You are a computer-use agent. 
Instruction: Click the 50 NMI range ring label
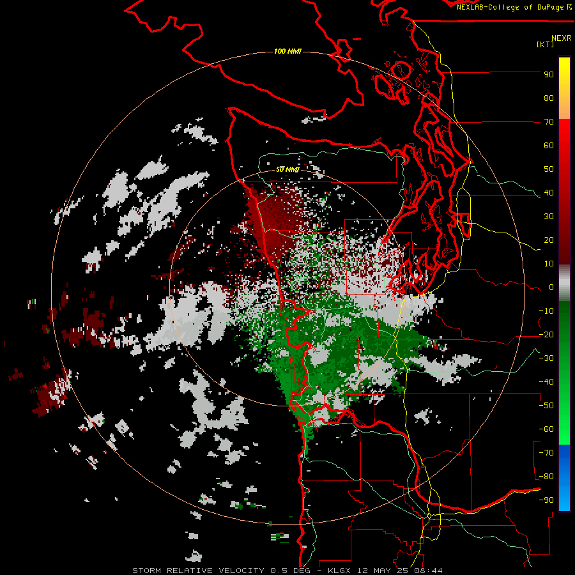(287, 169)
